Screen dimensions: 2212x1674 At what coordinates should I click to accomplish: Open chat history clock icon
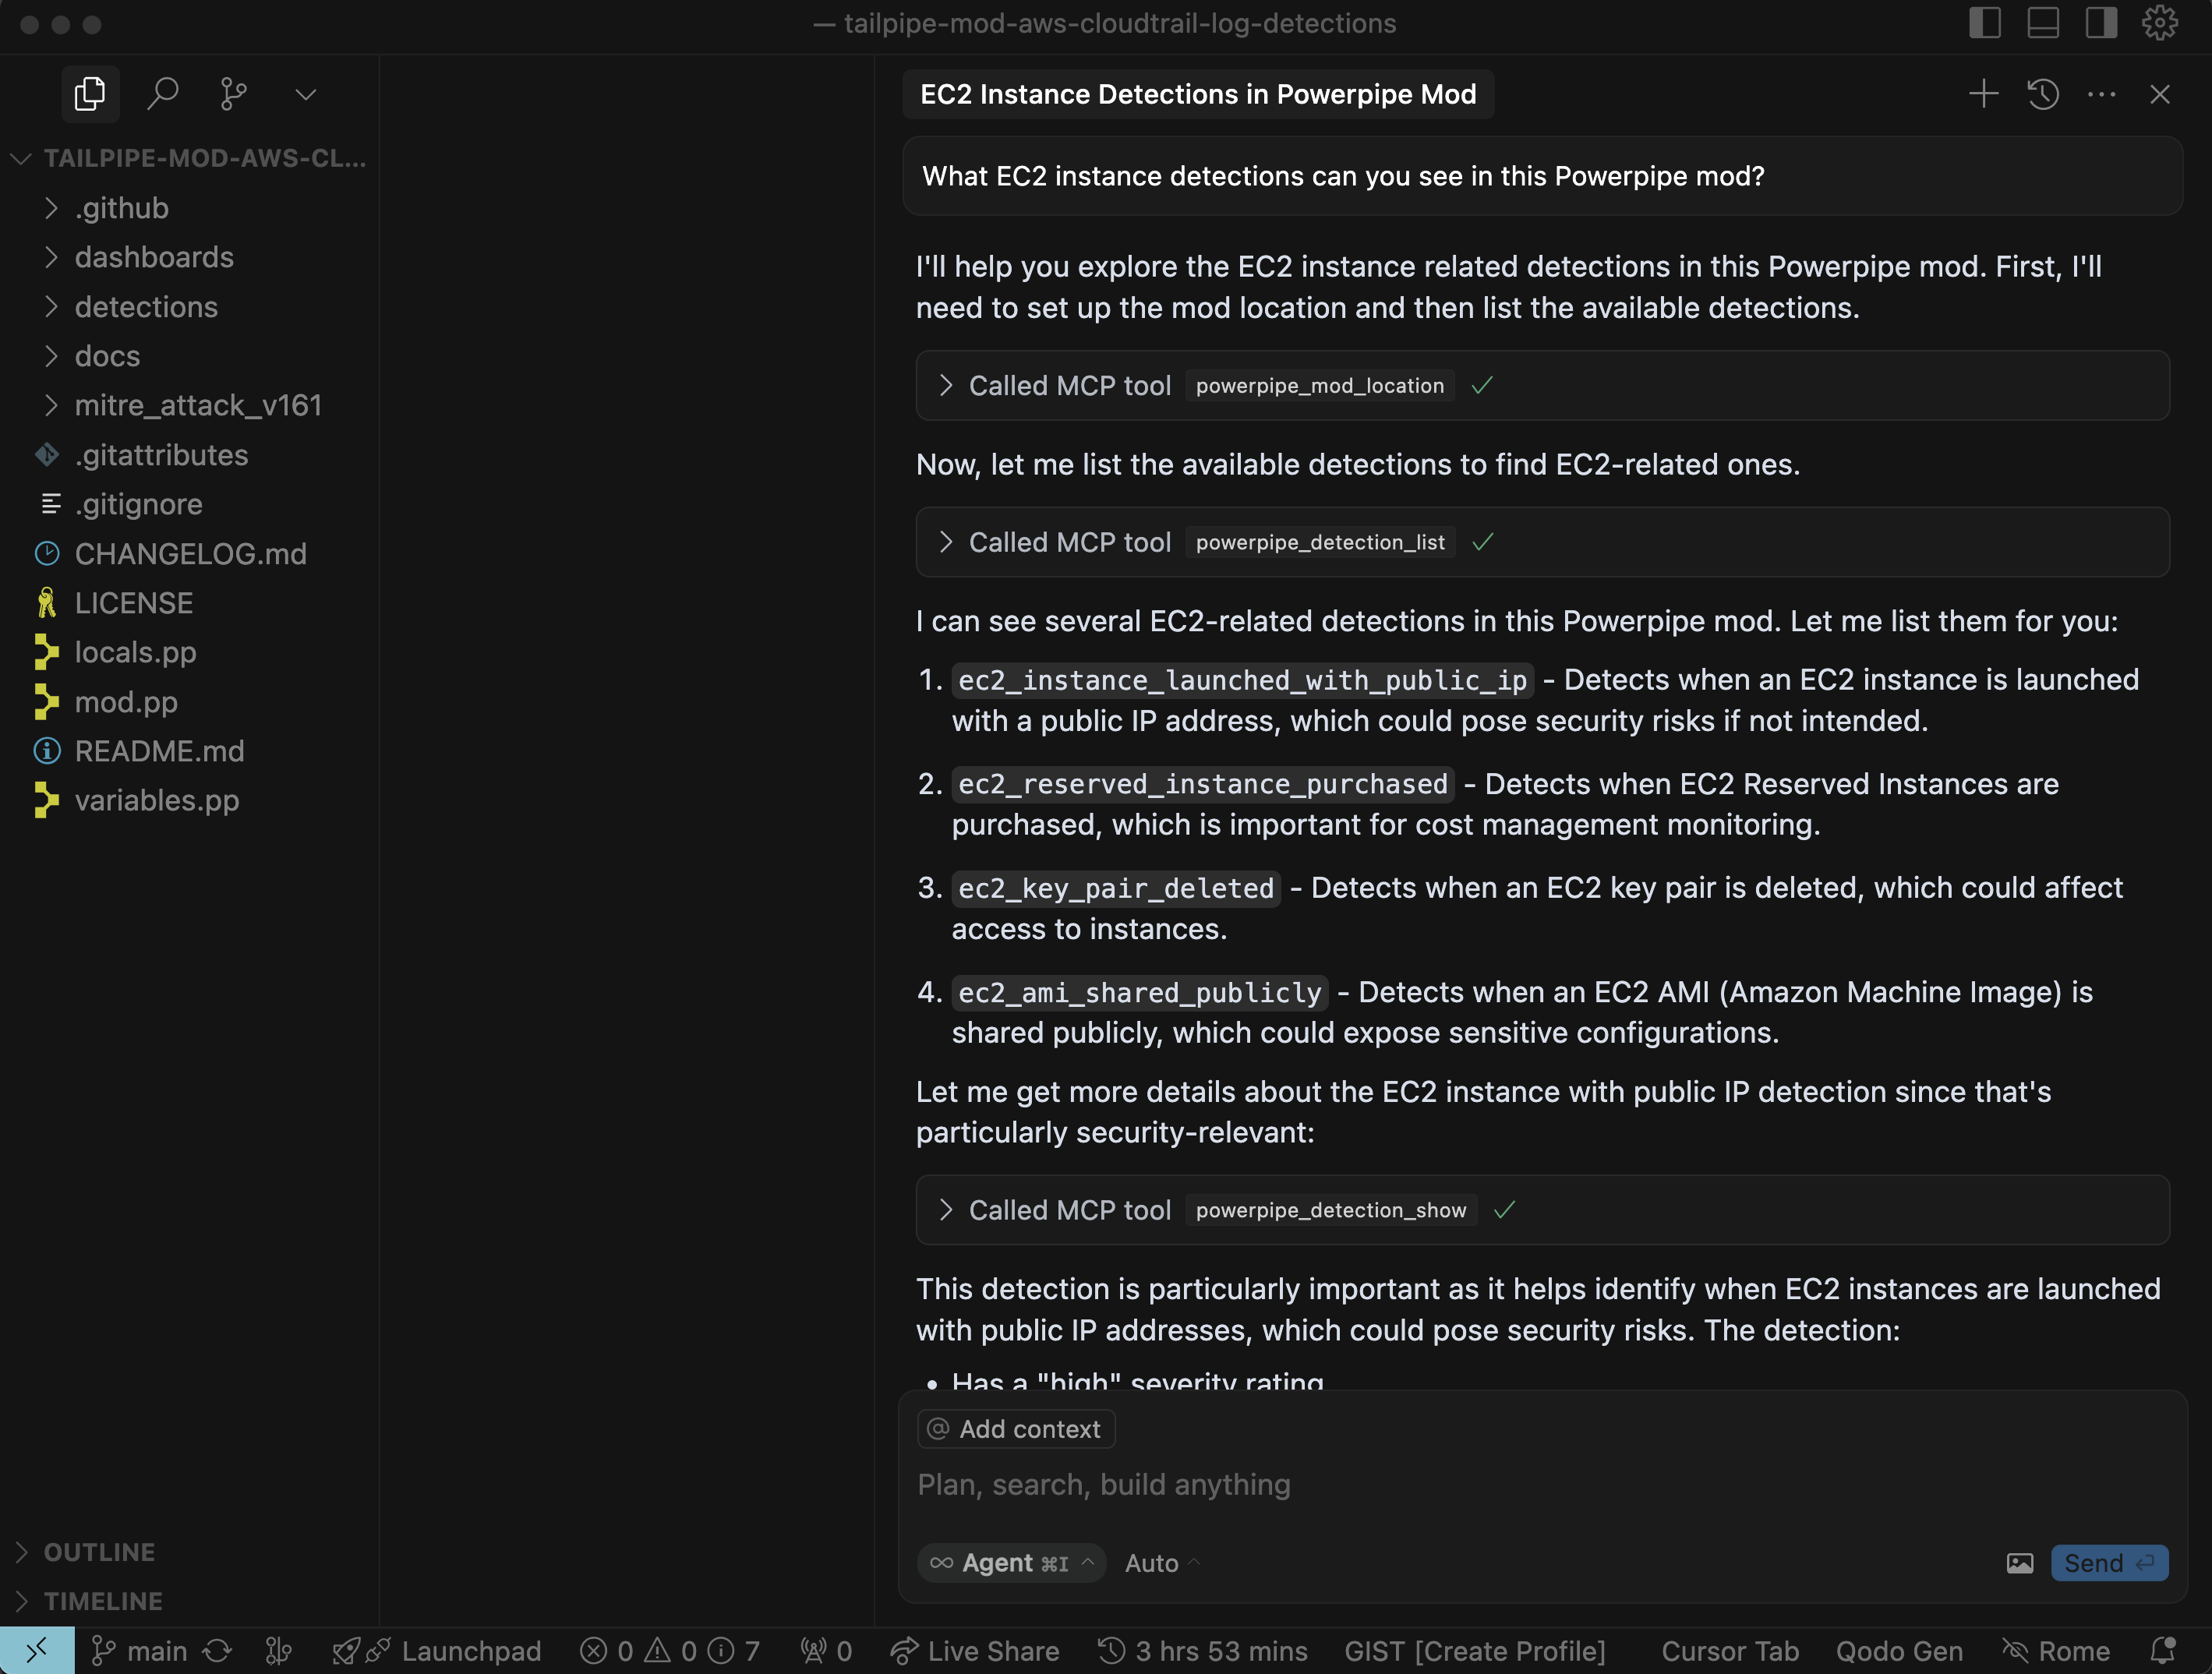(x=2042, y=94)
